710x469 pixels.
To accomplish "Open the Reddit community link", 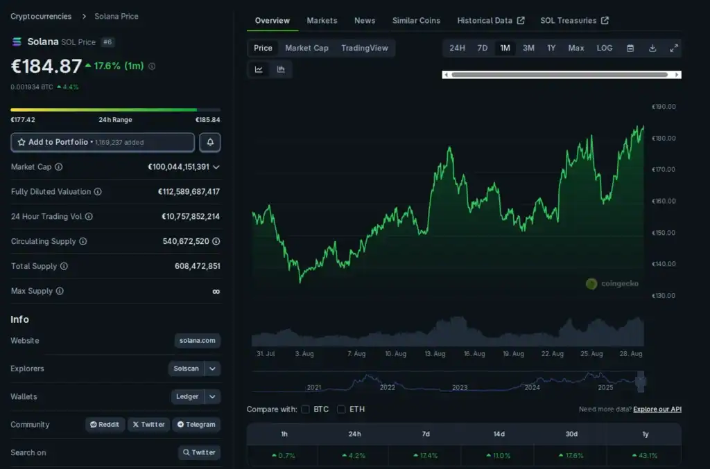I will [105, 425].
